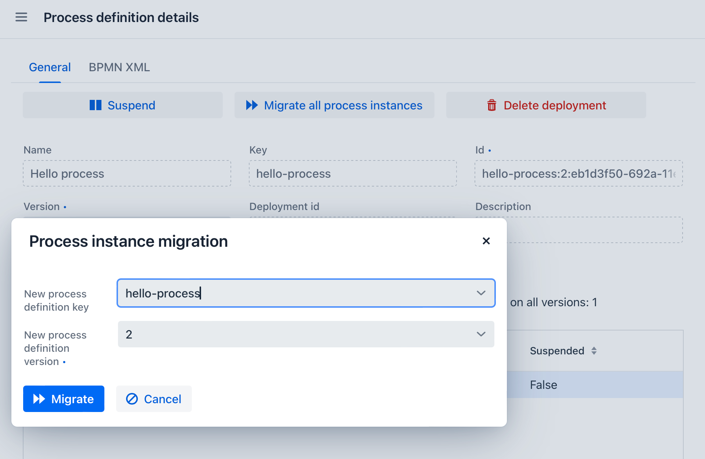Select the table row showing False under Suspended
705x459 pixels.
coord(543,384)
